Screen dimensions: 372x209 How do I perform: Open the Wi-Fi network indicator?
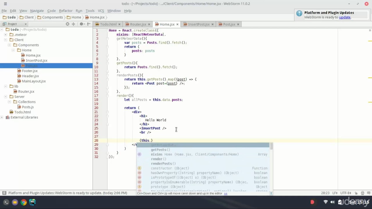point(325,202)
